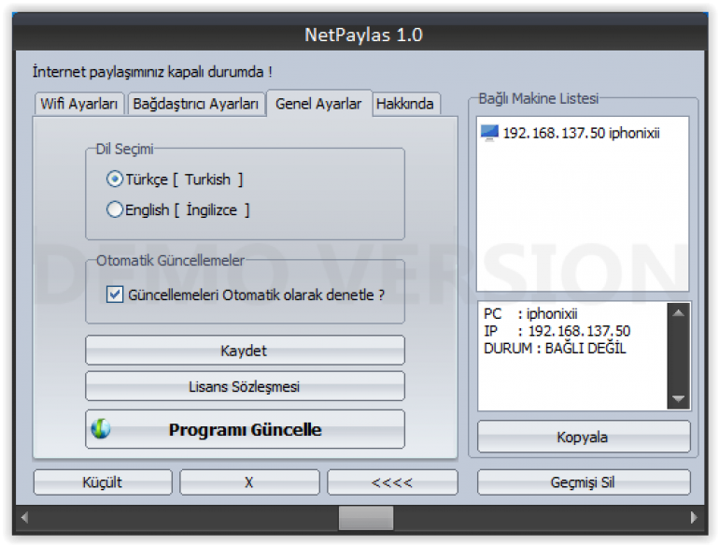Open the Bağdaştırıcı Ayarları tab
The height and width of the screenshot is (546, 719).
(196, 104)
